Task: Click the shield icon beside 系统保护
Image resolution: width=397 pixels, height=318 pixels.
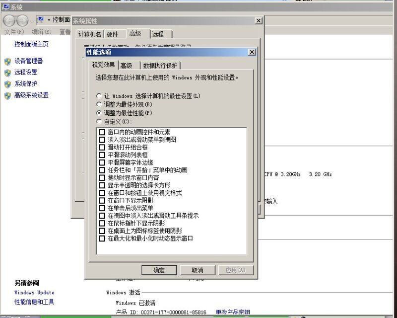Action: pyautogui.click(x=7, y=84)
